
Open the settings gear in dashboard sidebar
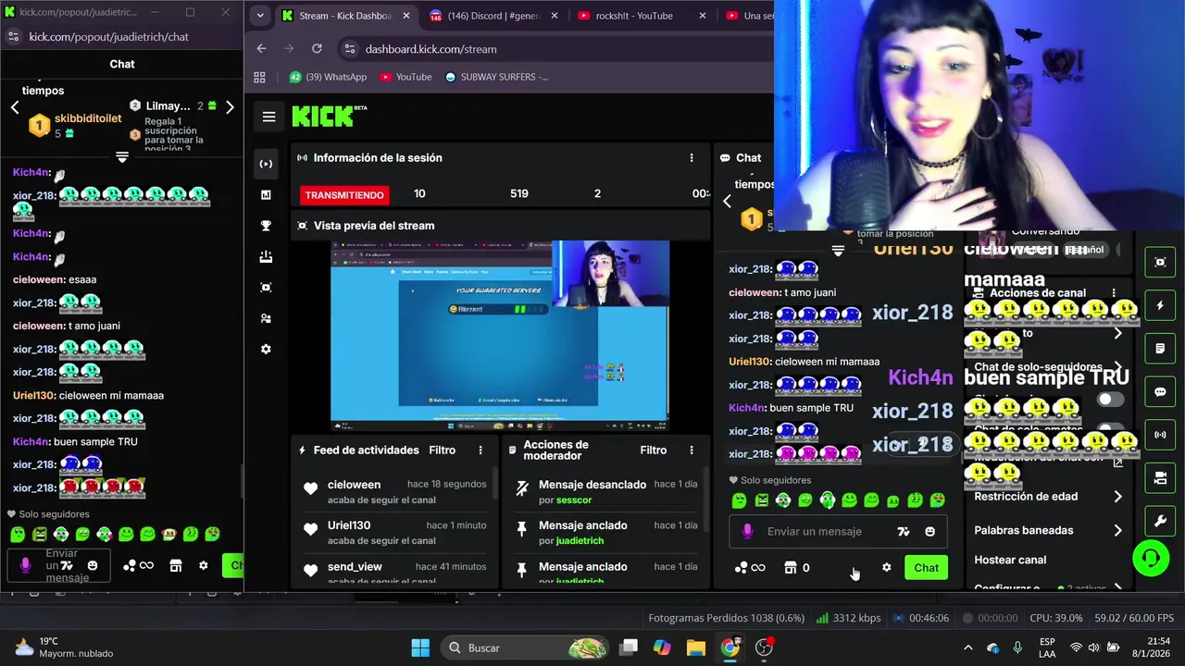266,349
